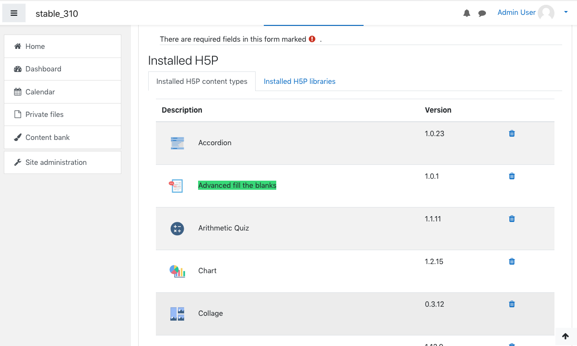This screenshot has height=346, width=577.
Task: Click the Dashboard gauge icon
Action: [x=18, y=69]
